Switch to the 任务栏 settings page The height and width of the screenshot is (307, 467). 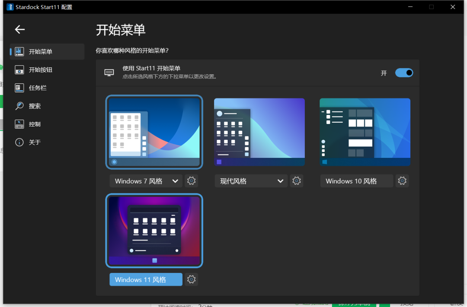[47, 88]
